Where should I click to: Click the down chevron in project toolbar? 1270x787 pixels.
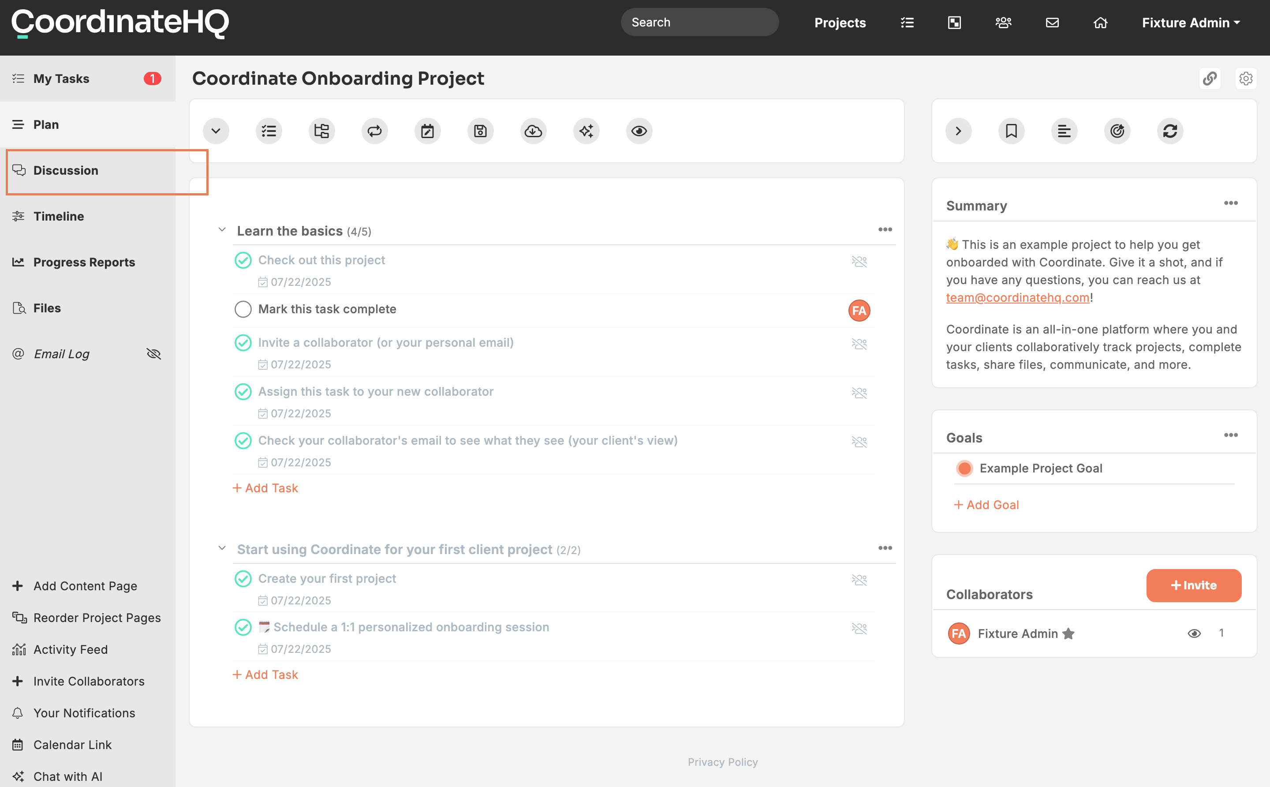(216, 131)
